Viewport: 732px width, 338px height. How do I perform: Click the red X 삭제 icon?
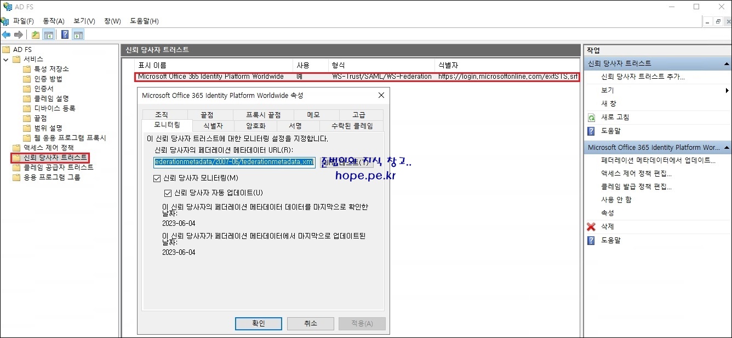pos(591,226)
